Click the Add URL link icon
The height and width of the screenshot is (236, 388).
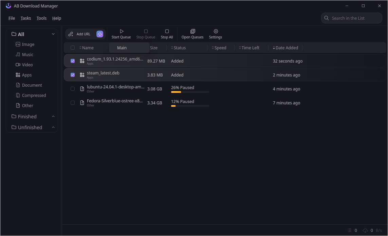tap(71, 34)
